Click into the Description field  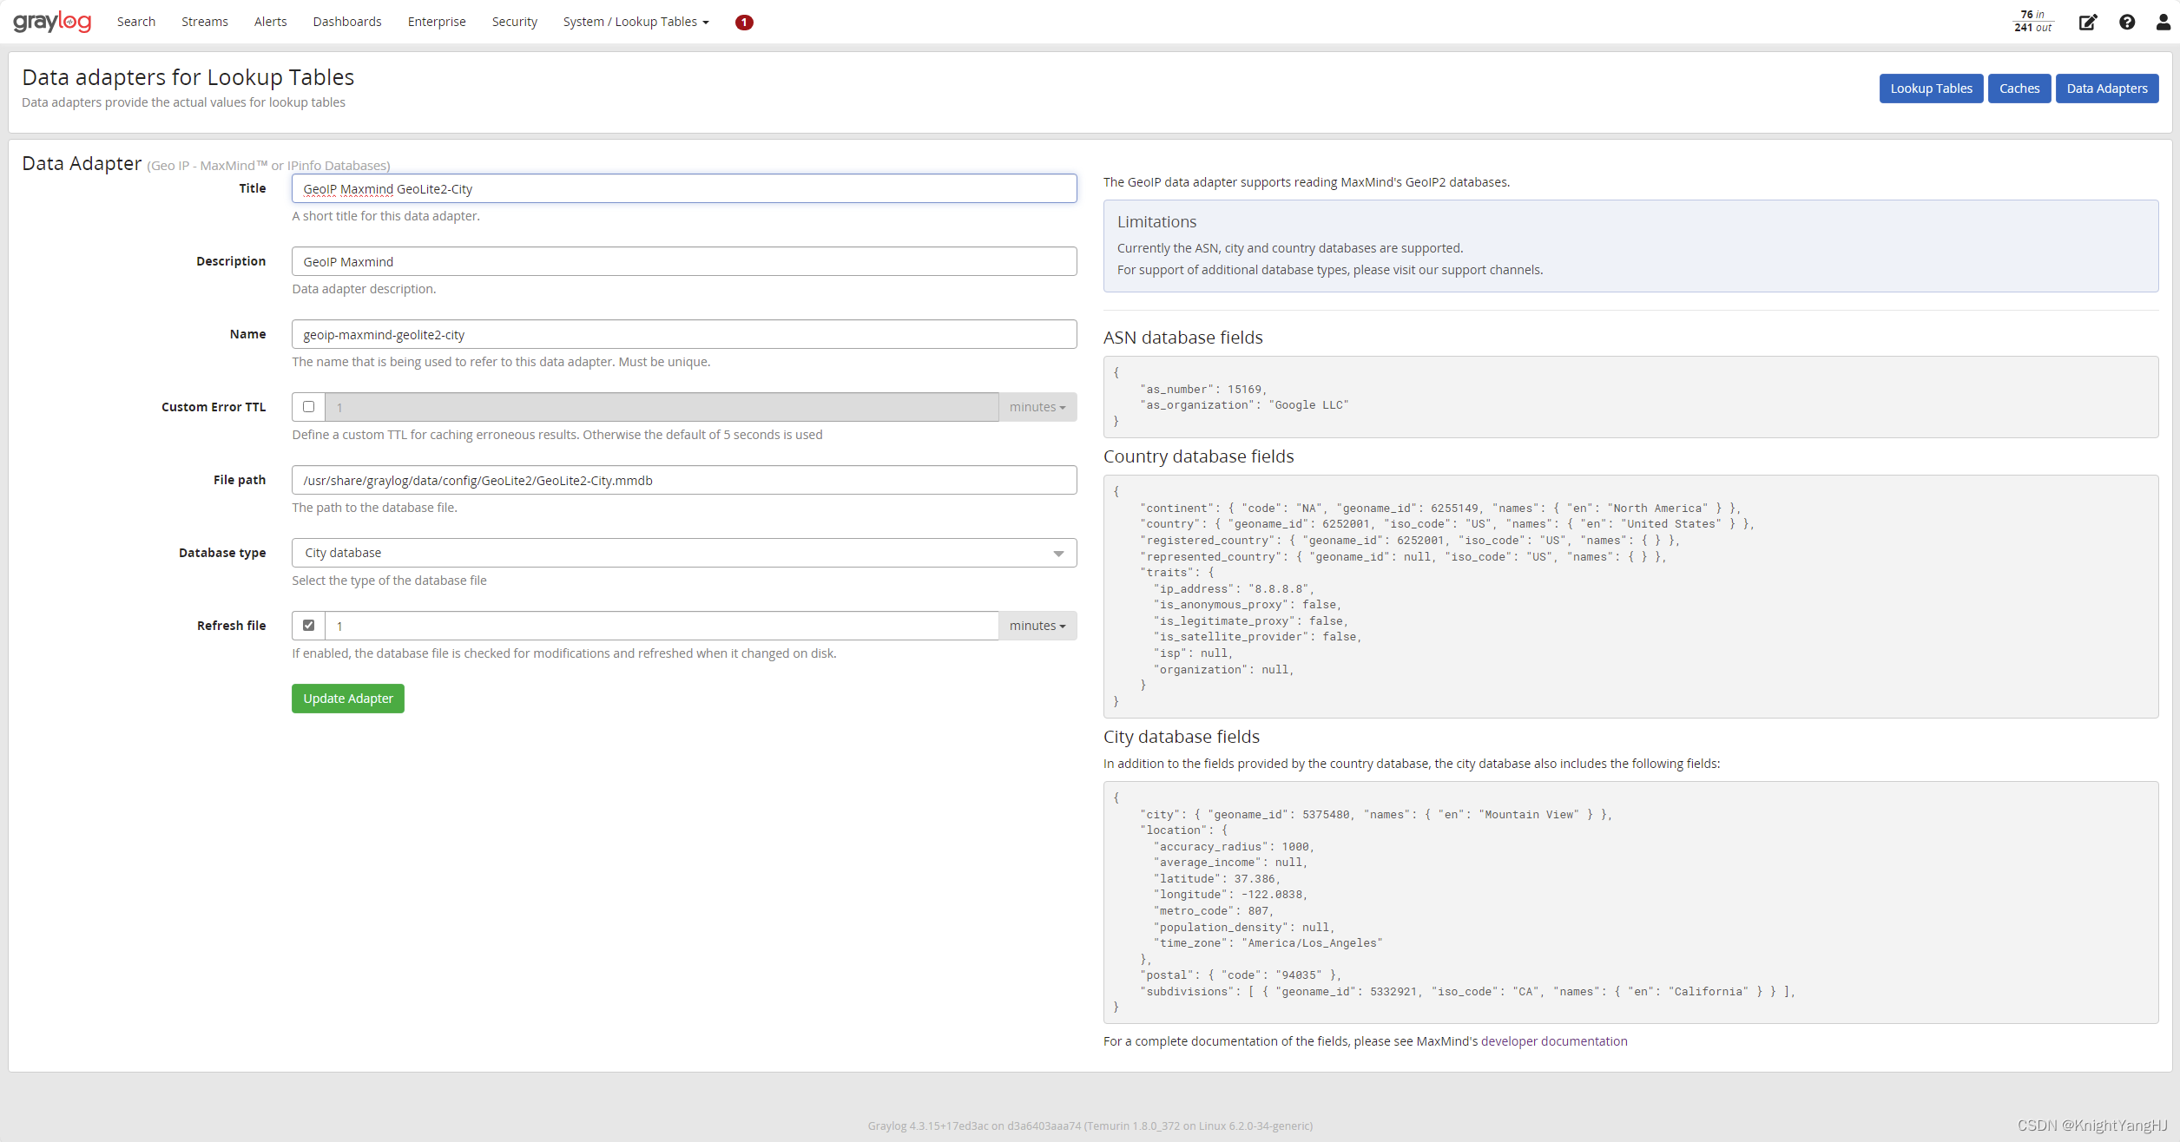coord(684,261)
